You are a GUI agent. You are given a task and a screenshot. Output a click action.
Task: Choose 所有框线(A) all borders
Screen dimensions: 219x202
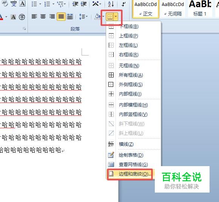click(x=133, y=75)
